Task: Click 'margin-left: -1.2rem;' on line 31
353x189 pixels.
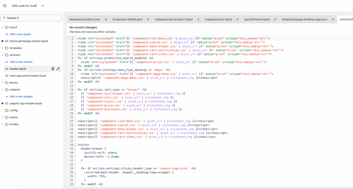Action: pyautogui.click(x=102, y=157)
